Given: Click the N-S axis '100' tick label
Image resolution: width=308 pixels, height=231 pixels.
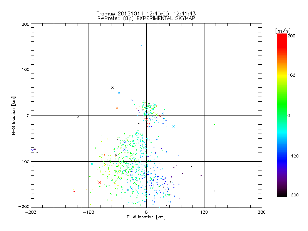Looking at the screenshot, I should (25, 69).
